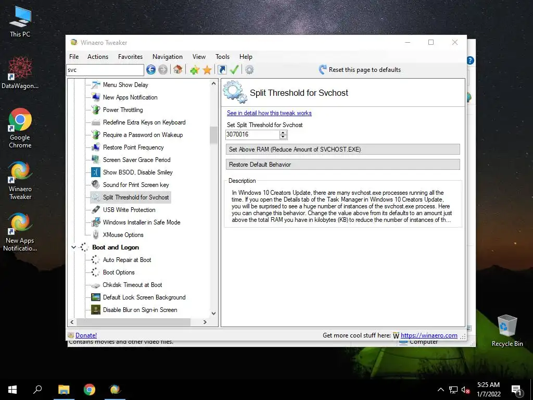Open the Favorites menu
This screenshot has width=533, height=400.
tap(130, 57)
